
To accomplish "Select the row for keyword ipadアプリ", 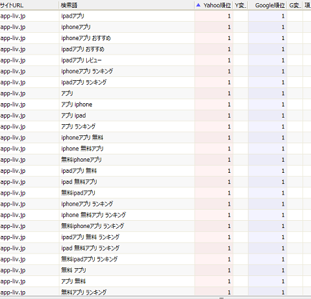I will tap(155, 16).
